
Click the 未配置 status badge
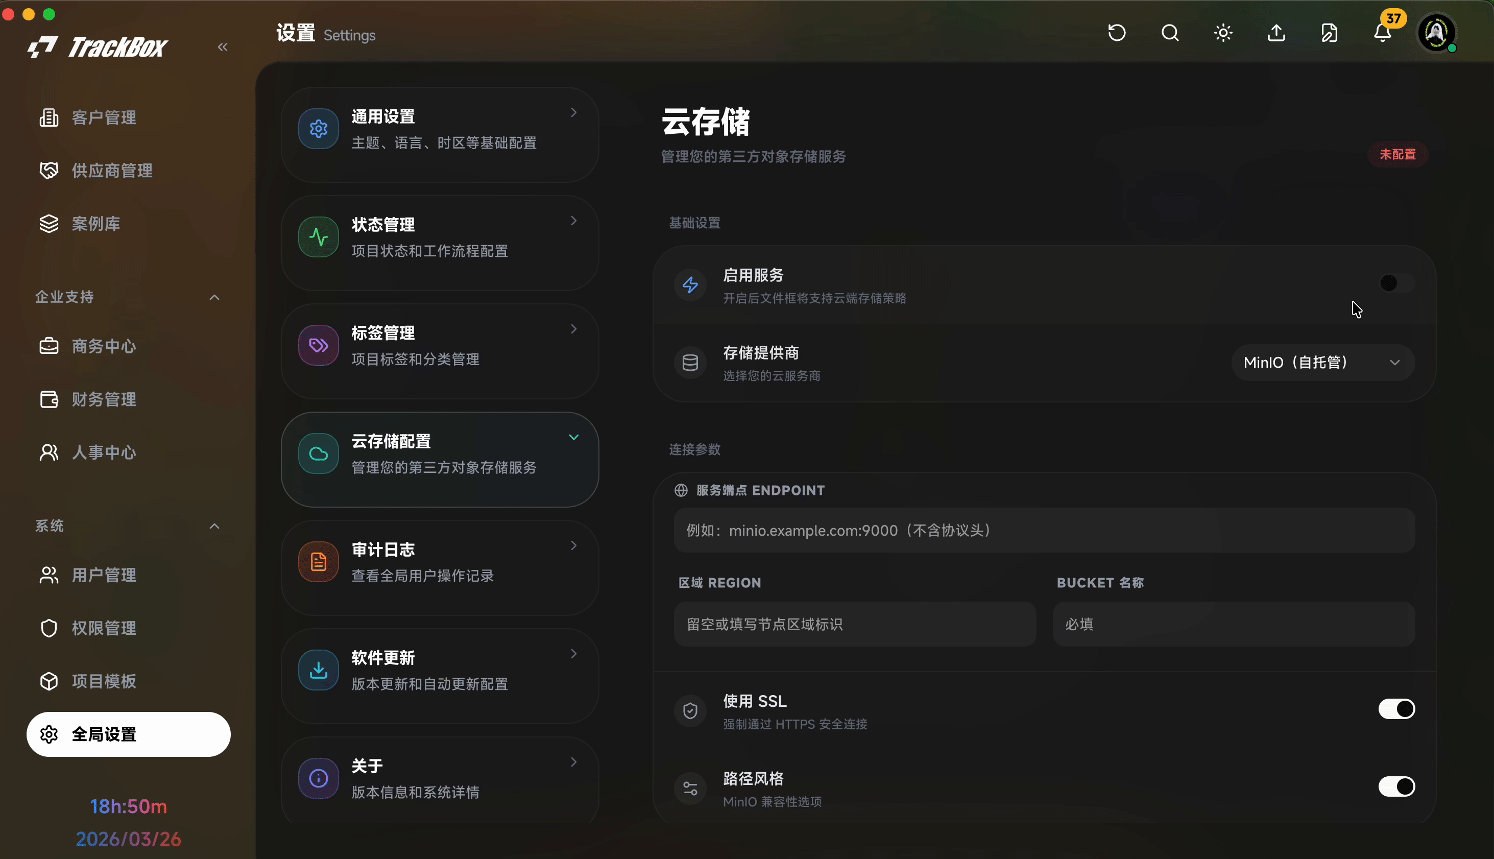coord(1397,155)
